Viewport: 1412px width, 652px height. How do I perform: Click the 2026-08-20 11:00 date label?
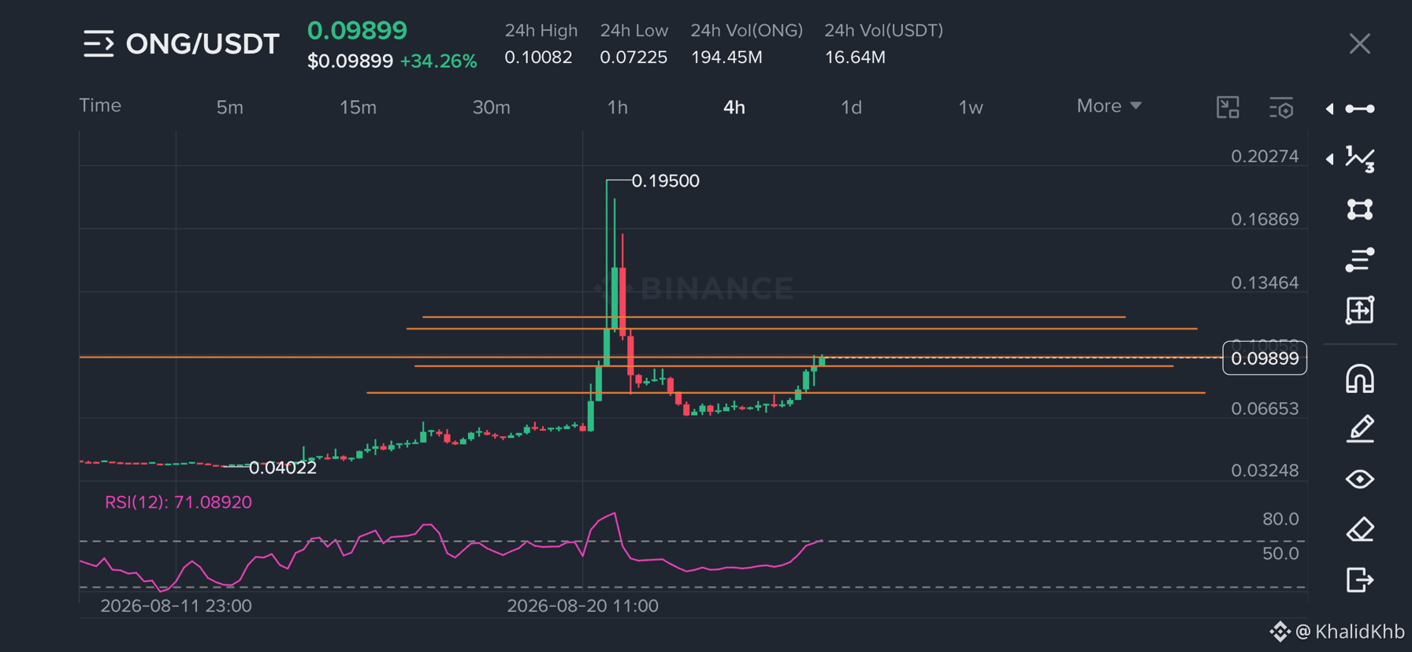[582, 606]
